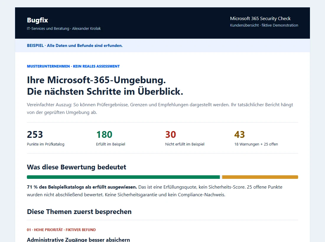Click 'Nicht erfüllt im Beispiel' label
Viewport: 325px width, 242px height.
pyautogui.click(x=185, y=144)
